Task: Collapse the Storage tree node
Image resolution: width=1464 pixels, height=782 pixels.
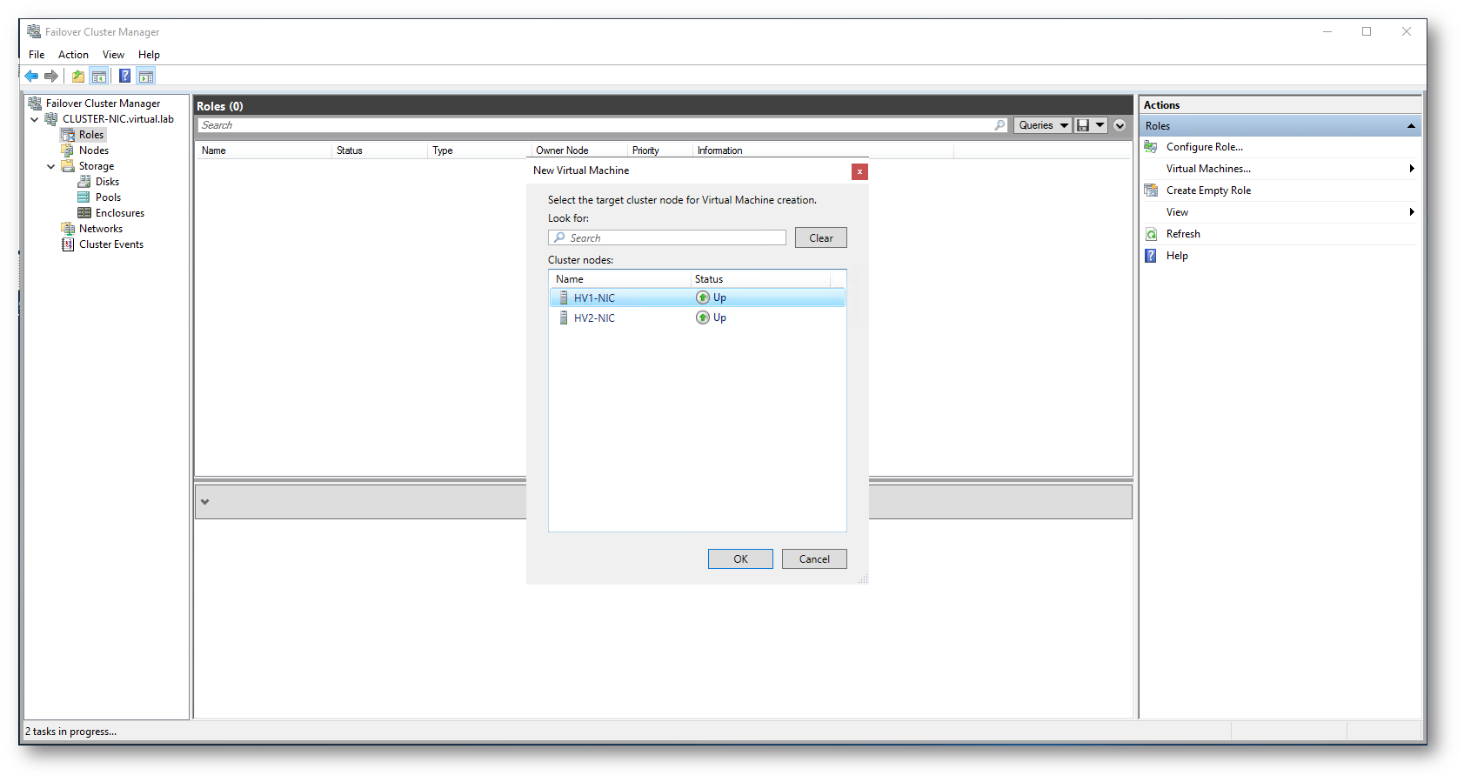Action: click(51, 166)
